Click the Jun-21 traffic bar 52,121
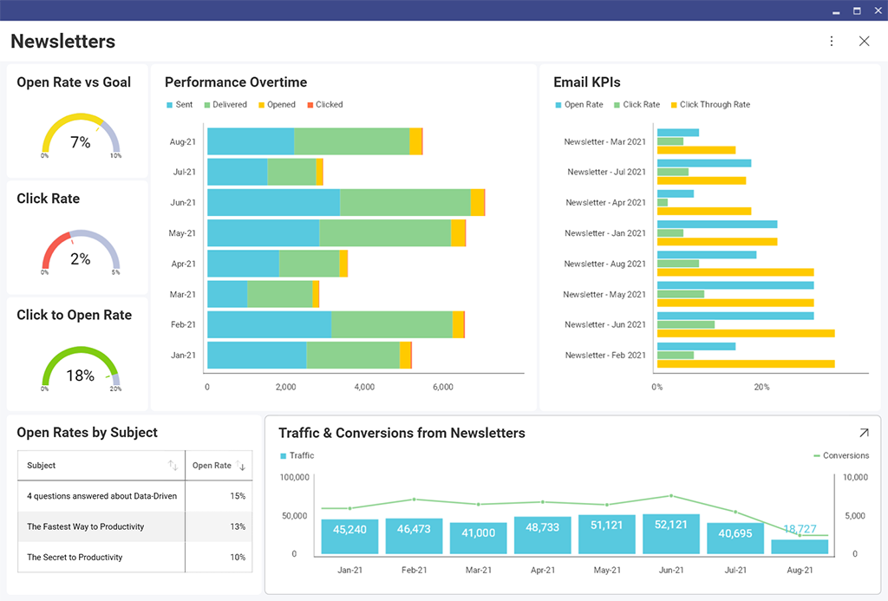The width and height of the screenshot is (888, 601). pyautogui.click(x=671, y=533)
